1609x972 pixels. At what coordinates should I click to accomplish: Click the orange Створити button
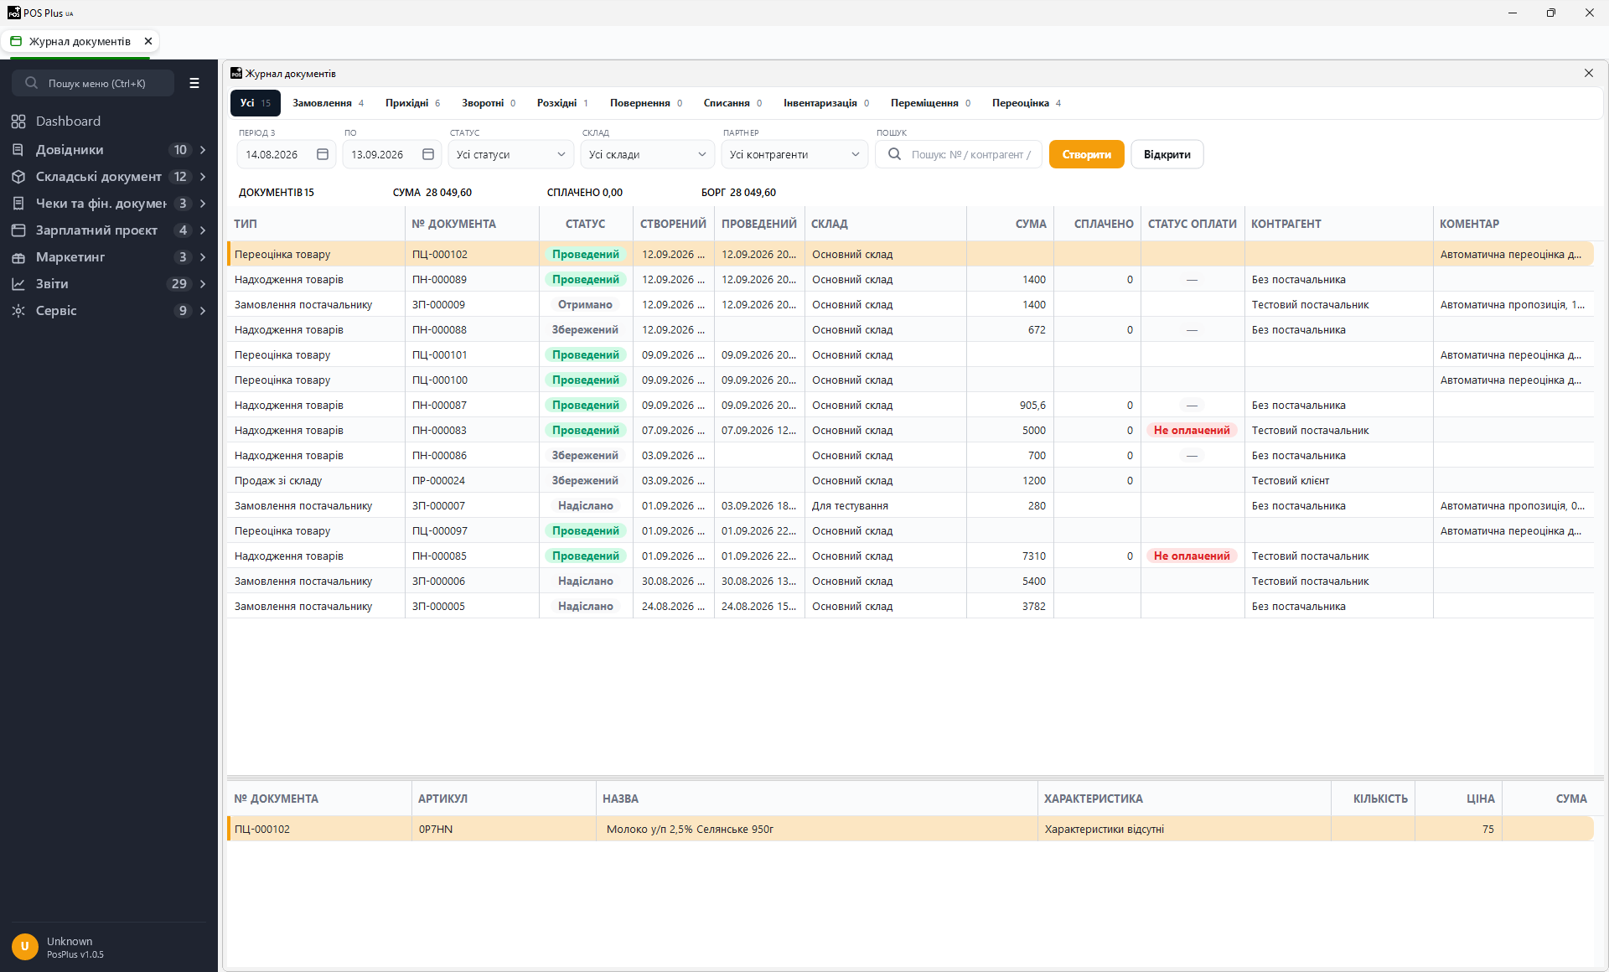click(1087, 154)
